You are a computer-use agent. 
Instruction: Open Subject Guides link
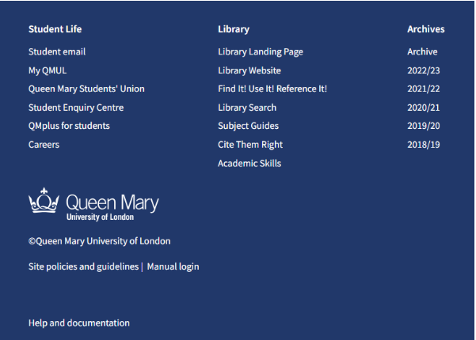coord(248,126)
